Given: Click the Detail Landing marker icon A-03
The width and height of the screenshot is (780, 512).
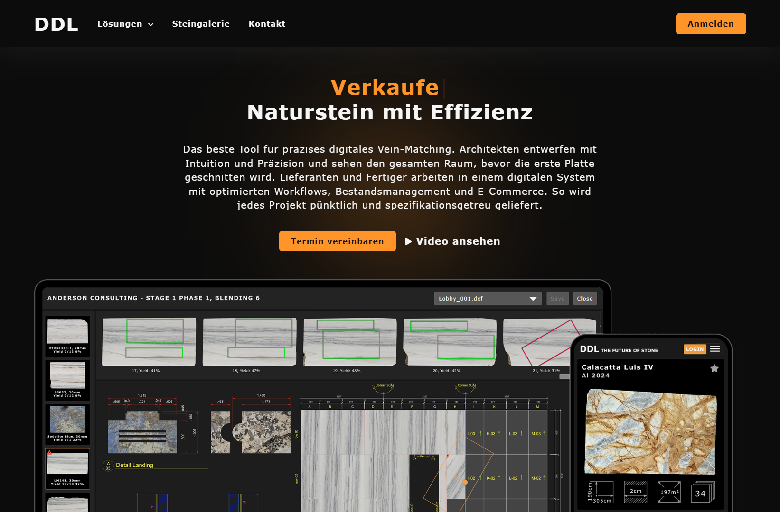Looking at the screenshot, I should coord(108,465).
